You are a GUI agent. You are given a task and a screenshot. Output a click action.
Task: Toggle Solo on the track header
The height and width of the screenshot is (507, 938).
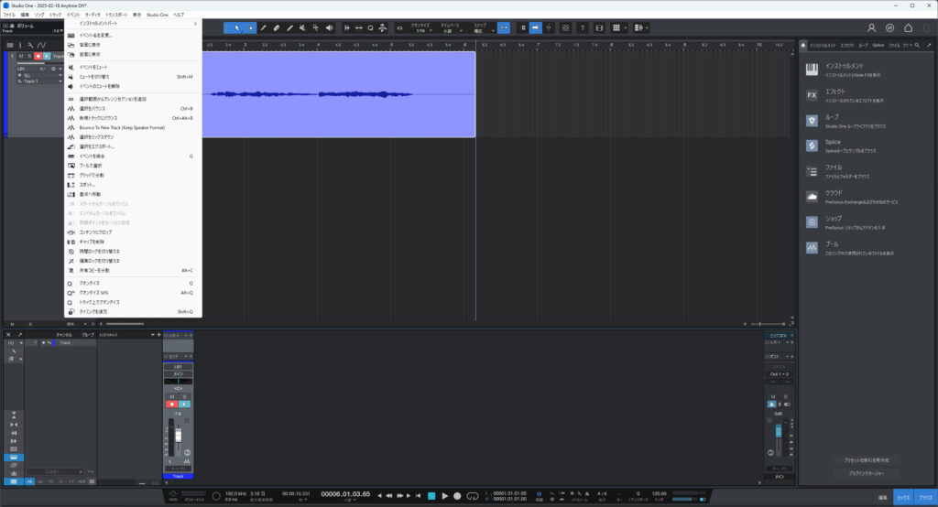coord(29,57)
